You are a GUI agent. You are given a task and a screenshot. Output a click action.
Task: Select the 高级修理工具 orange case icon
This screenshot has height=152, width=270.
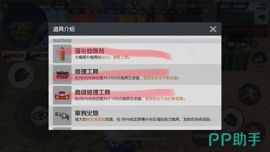tap(62, 95)
